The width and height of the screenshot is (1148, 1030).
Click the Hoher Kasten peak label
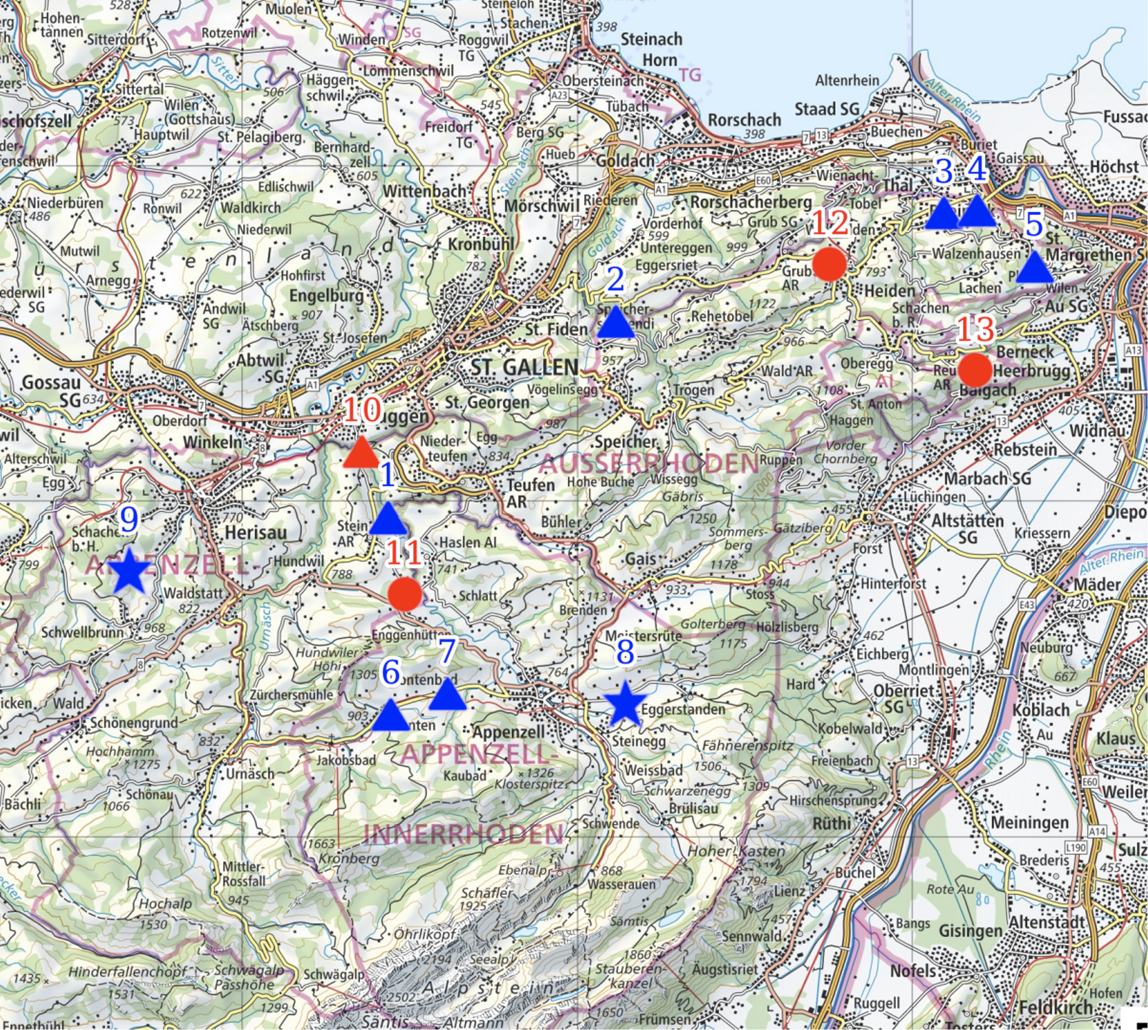tap(736, 851)
